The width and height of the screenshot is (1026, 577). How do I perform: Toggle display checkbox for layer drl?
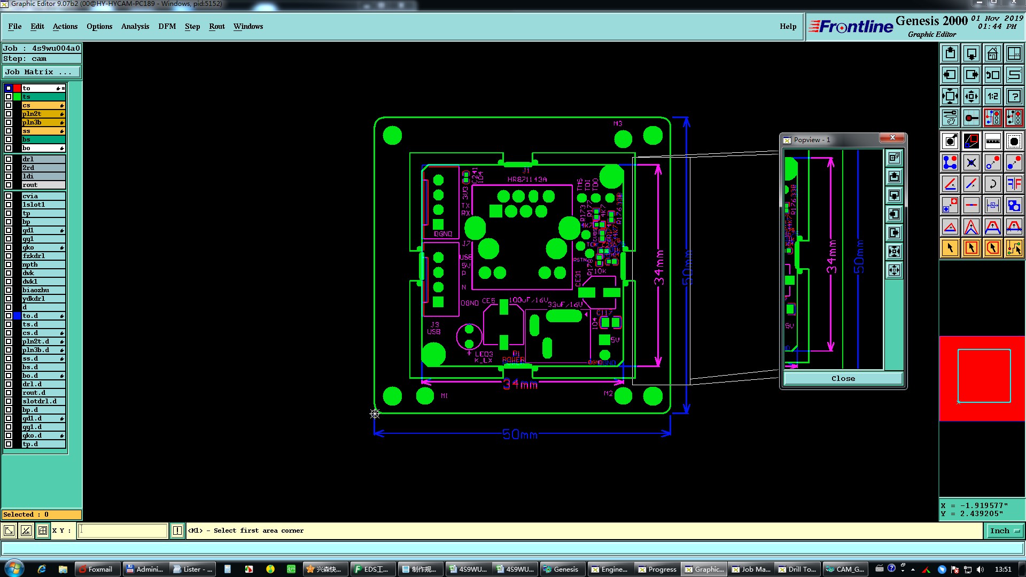coord(9,159)
